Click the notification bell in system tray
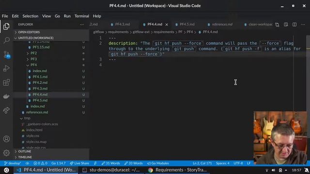310x174 pixels. point(306,170)
